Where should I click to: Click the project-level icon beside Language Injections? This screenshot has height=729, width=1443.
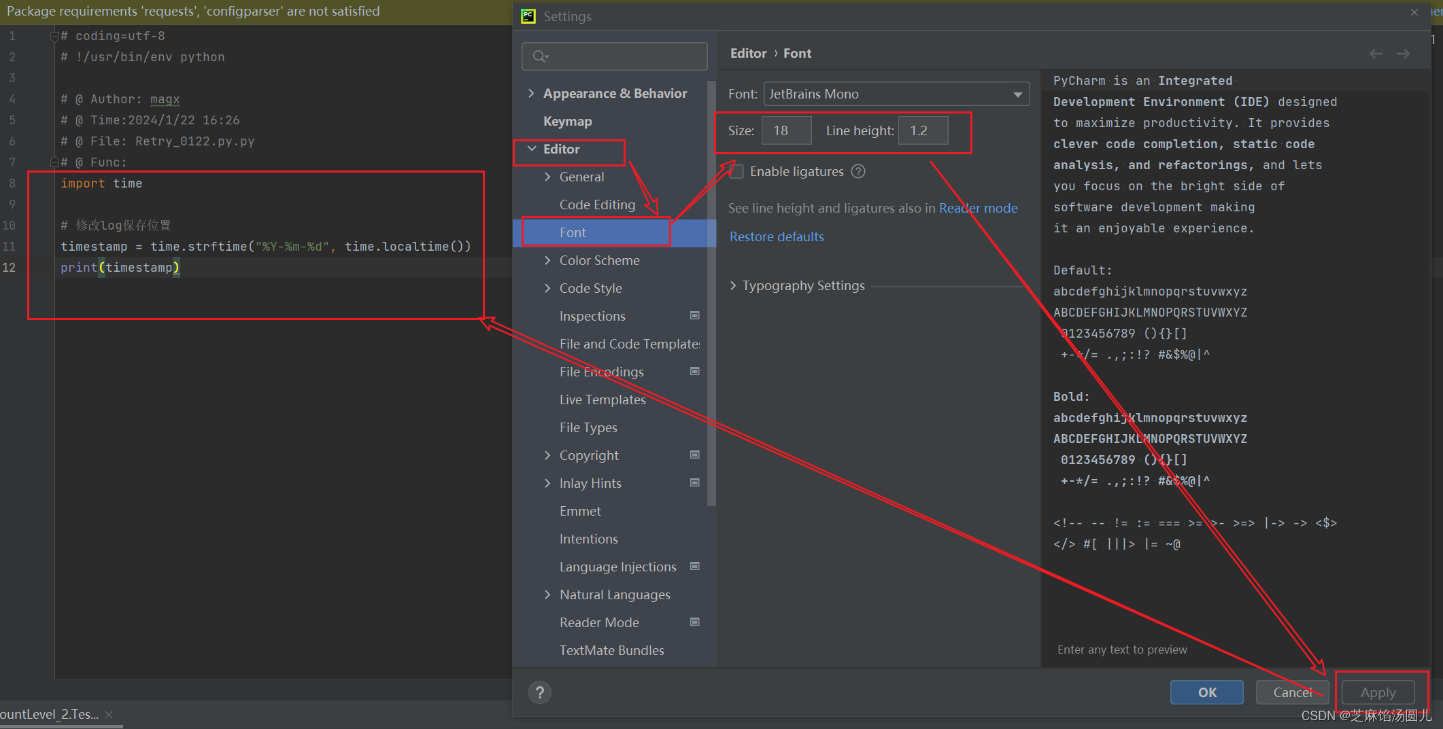click(695, 566)
